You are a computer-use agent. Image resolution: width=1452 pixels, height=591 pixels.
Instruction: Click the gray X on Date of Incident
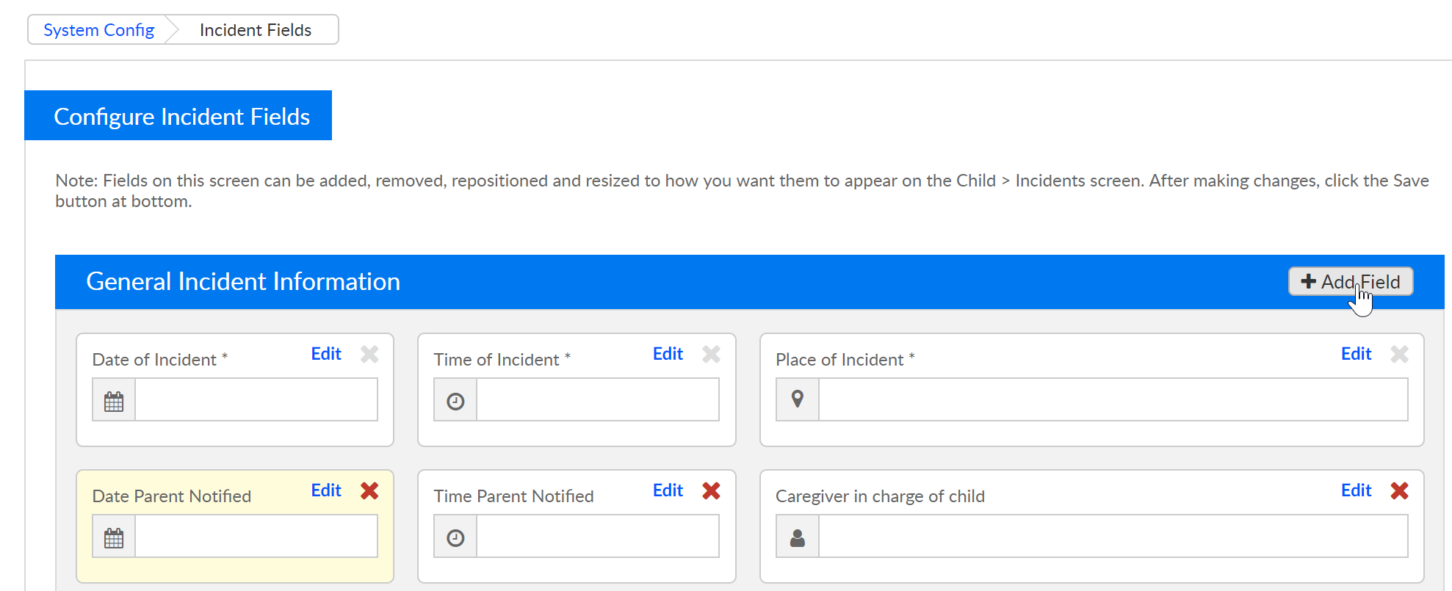pos(369,354)
